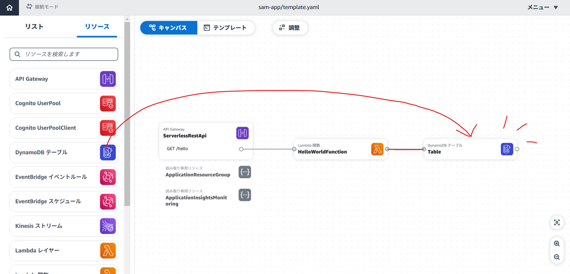Click the scrollbar up arrow

(127, 19)
